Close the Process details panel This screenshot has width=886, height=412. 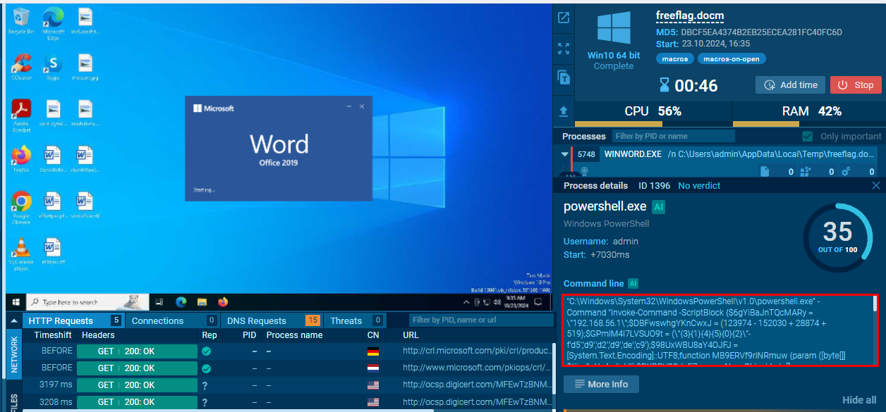coord(876,185)
